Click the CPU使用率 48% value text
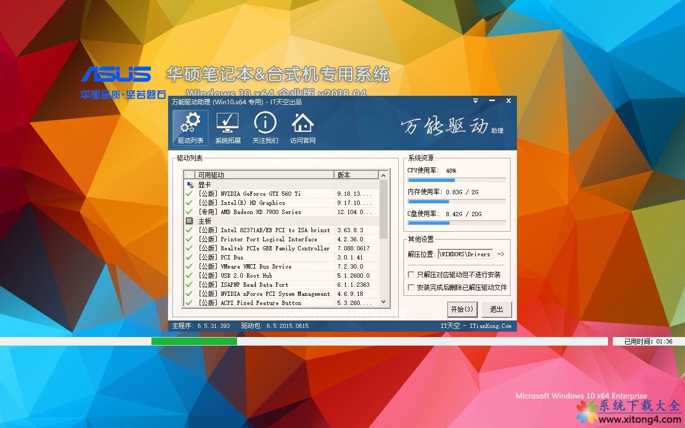 pos(451,171)
